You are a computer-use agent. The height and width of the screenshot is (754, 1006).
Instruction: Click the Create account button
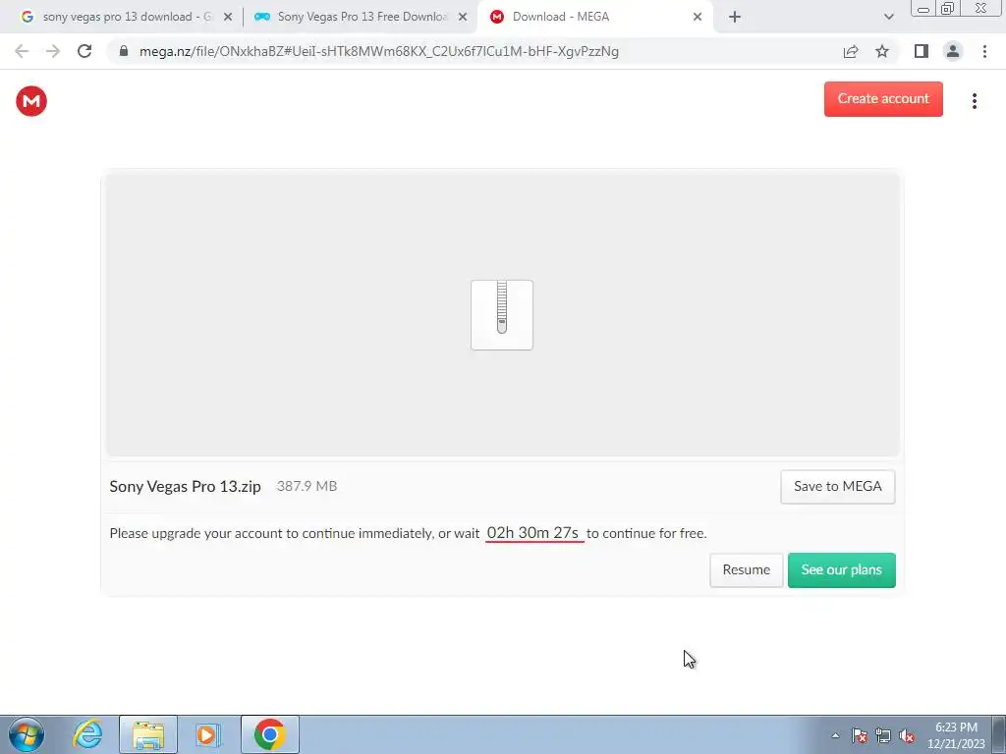pos(883,99)
